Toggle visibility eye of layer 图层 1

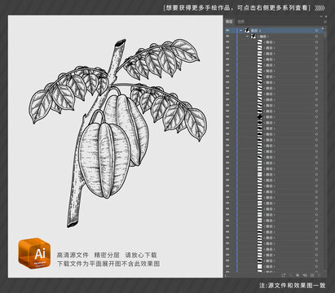coord(227,30)
